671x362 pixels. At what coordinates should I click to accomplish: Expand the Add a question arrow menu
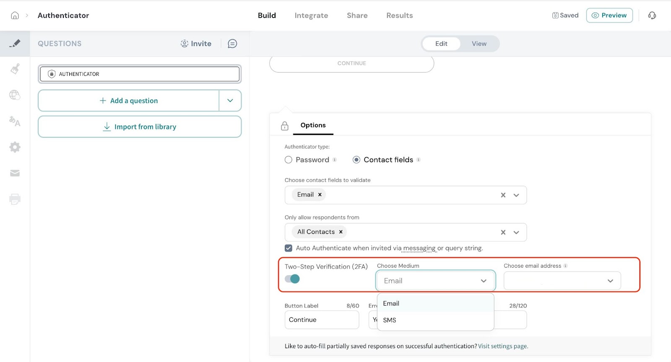pos(230,101)
